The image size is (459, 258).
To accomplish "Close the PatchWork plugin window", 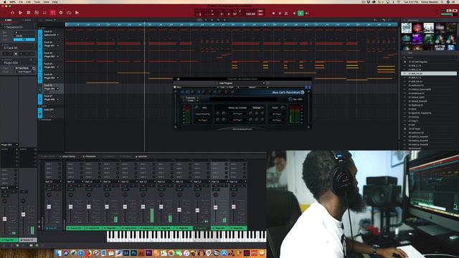I will [178, 79].
